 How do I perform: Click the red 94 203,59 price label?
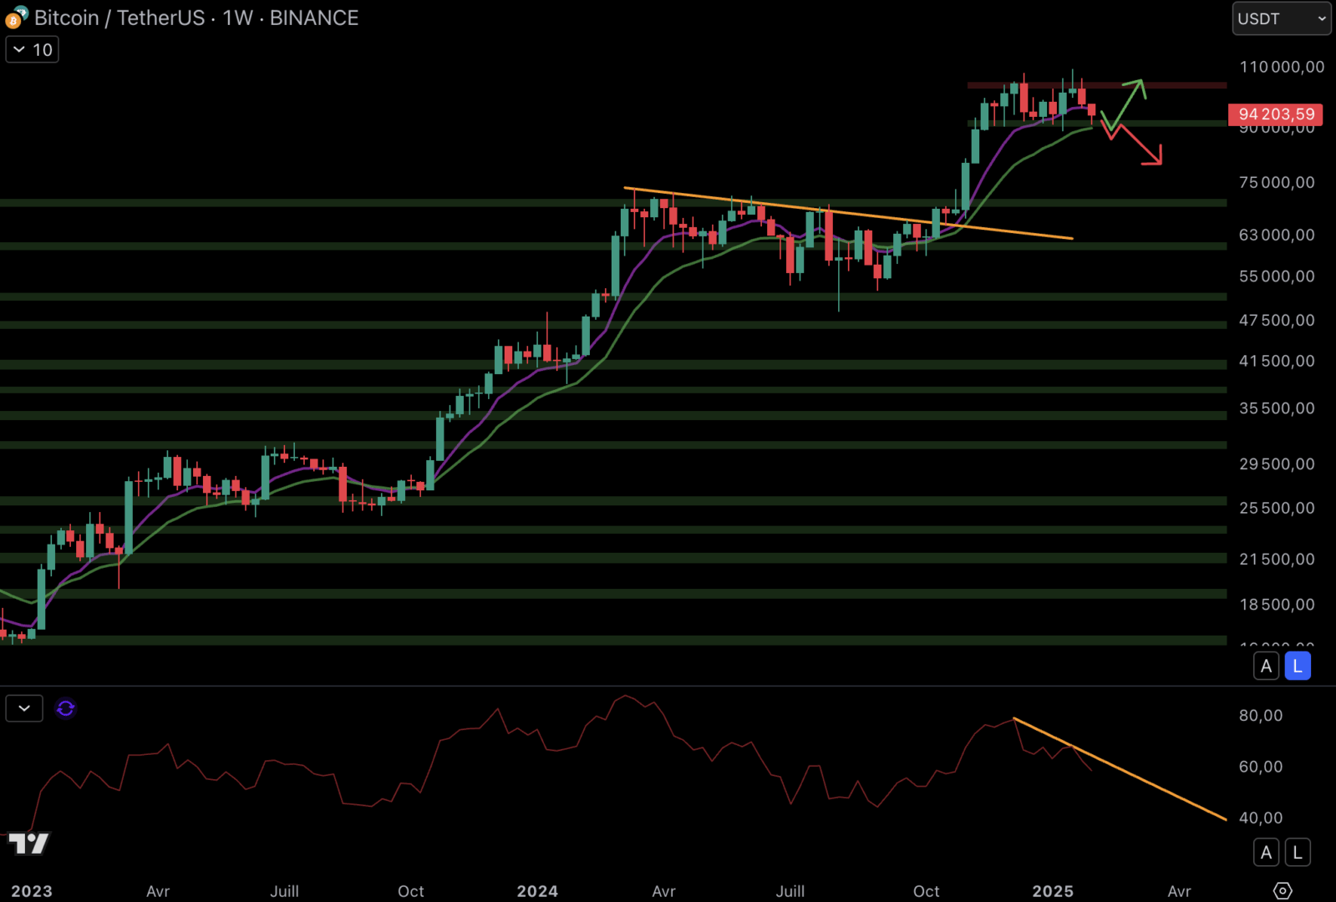[1275, 114]
